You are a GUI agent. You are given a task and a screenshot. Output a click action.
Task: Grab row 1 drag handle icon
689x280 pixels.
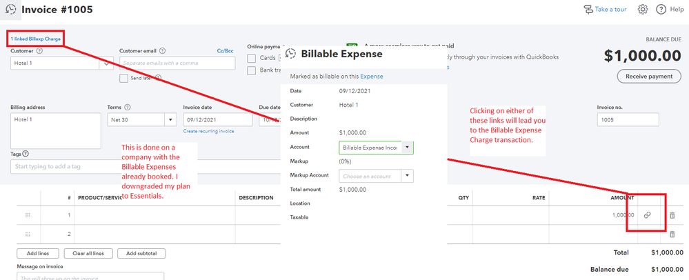pos(28,215)
